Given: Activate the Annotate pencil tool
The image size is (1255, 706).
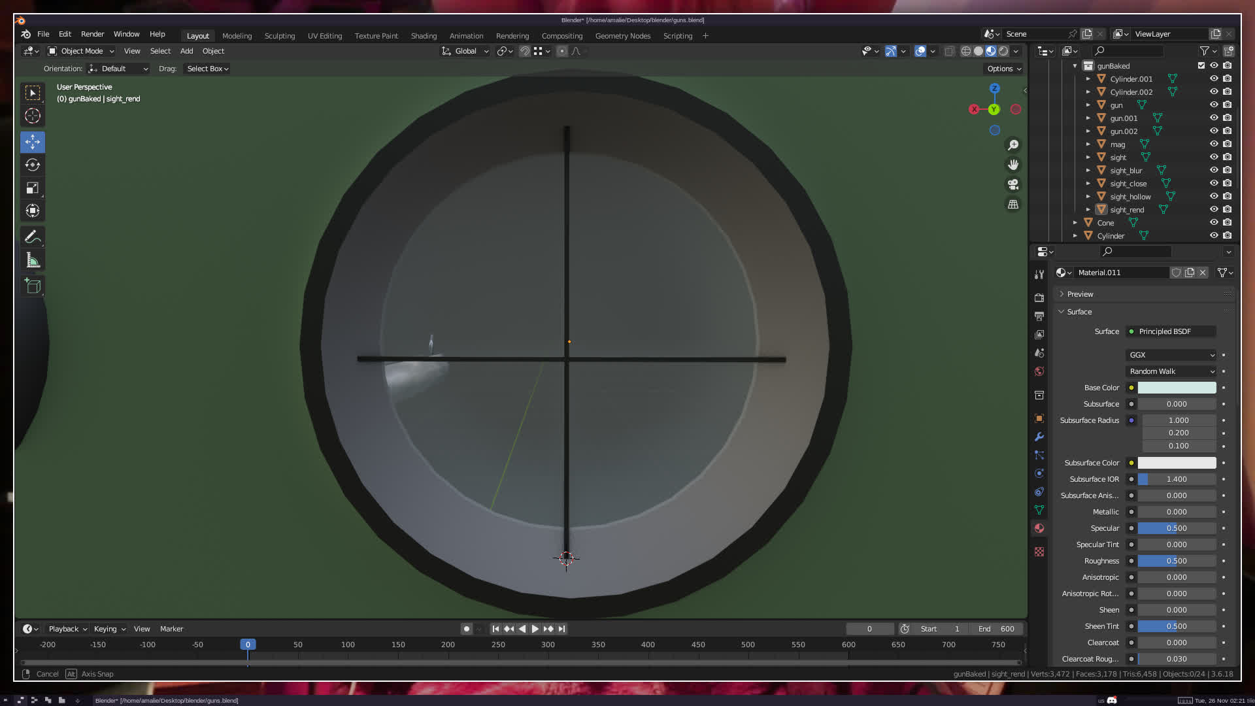Looking at the screenshot, I should point(33,237).
